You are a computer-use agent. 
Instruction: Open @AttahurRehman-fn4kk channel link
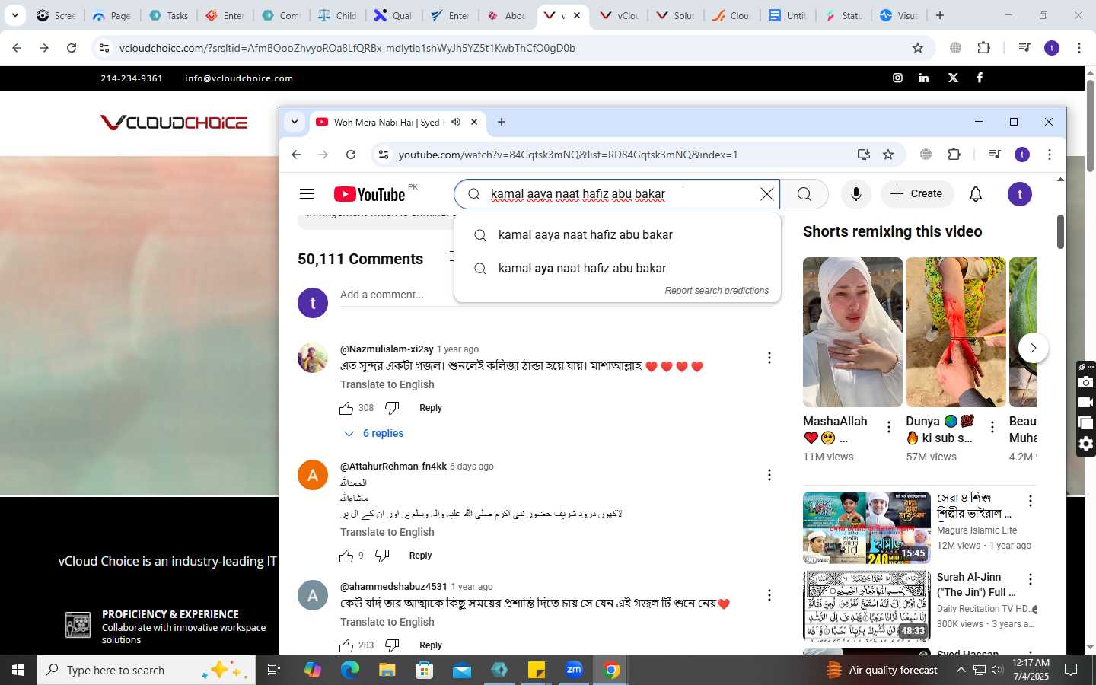coord(393,466)
